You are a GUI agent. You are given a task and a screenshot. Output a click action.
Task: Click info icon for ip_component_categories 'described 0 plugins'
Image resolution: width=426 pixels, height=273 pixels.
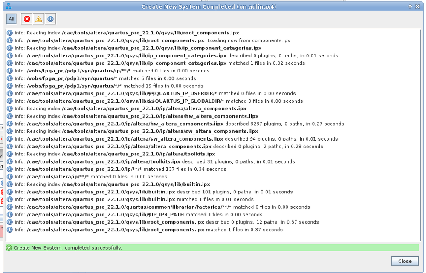click(10, 56)
